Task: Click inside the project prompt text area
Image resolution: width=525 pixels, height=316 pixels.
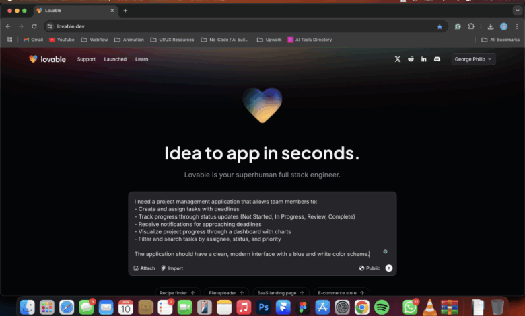Action: [262, 228]
